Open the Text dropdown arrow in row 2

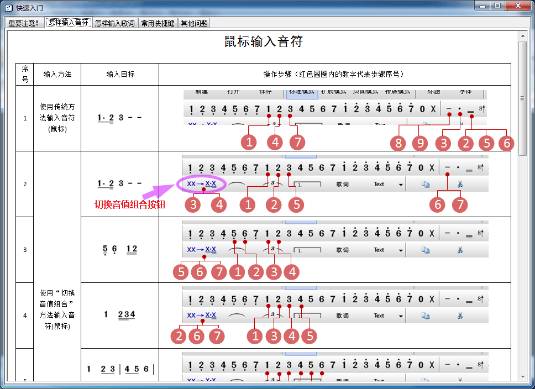(401, 185)
